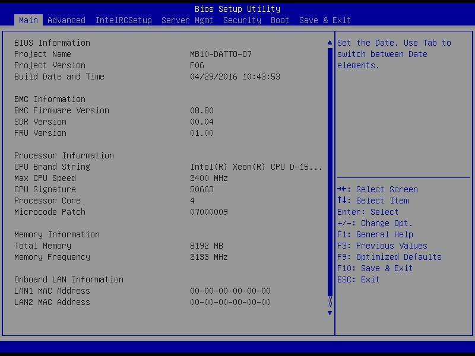This screenshot has width=475, height=356.
Task: Select the LAN1 MAC Address value
Action: (x=230, y=291)
